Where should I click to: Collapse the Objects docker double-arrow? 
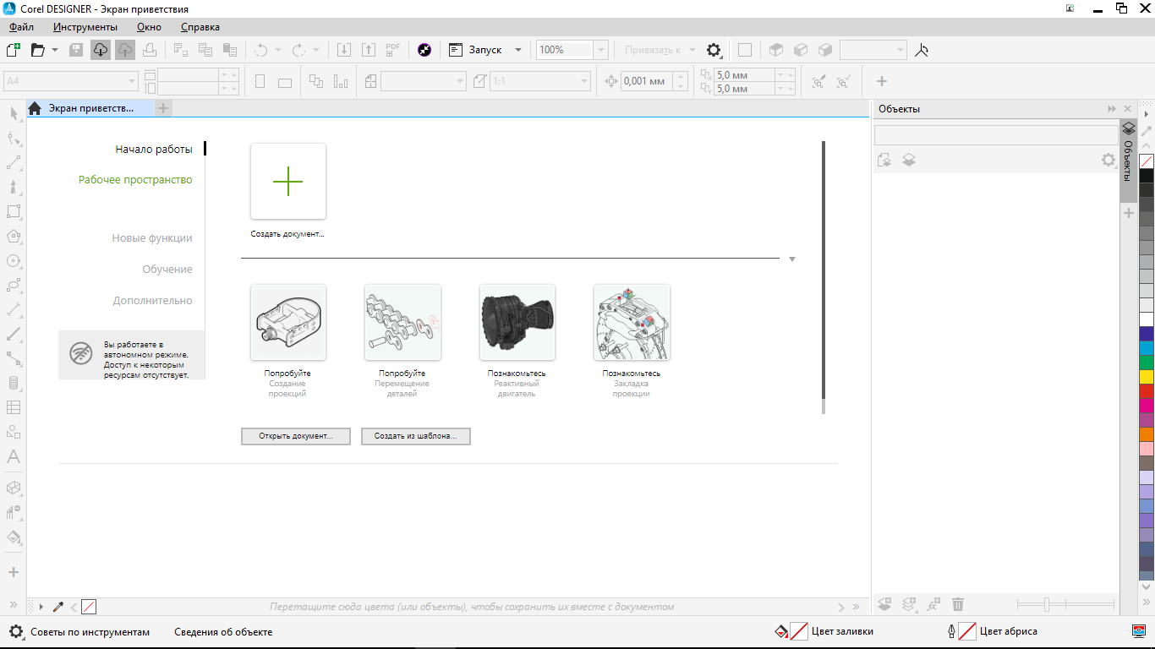pyautogui.click(x=1112, y=109)
